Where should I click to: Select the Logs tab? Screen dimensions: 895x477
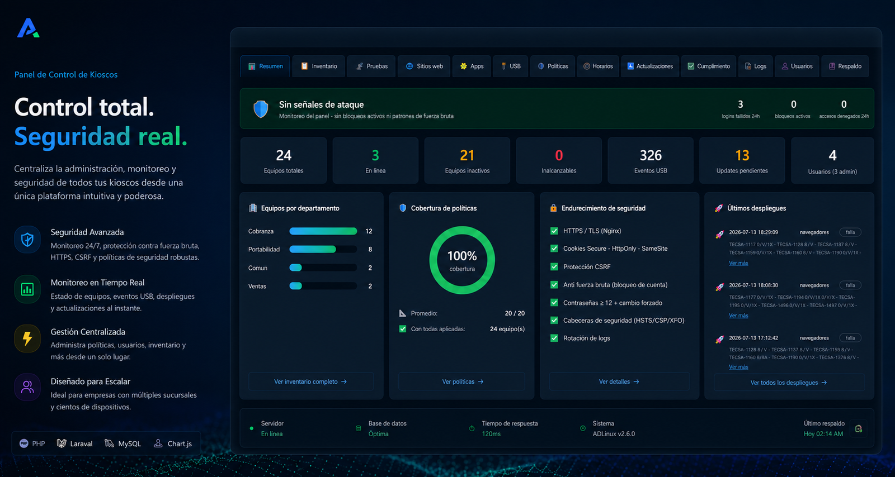[x=756, y=66]
